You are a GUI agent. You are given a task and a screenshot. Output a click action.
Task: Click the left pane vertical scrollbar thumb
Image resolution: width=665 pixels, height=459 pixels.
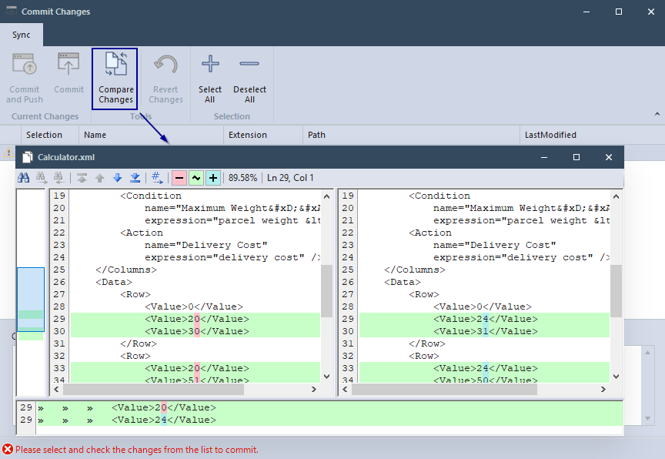[x=326, y=291]
